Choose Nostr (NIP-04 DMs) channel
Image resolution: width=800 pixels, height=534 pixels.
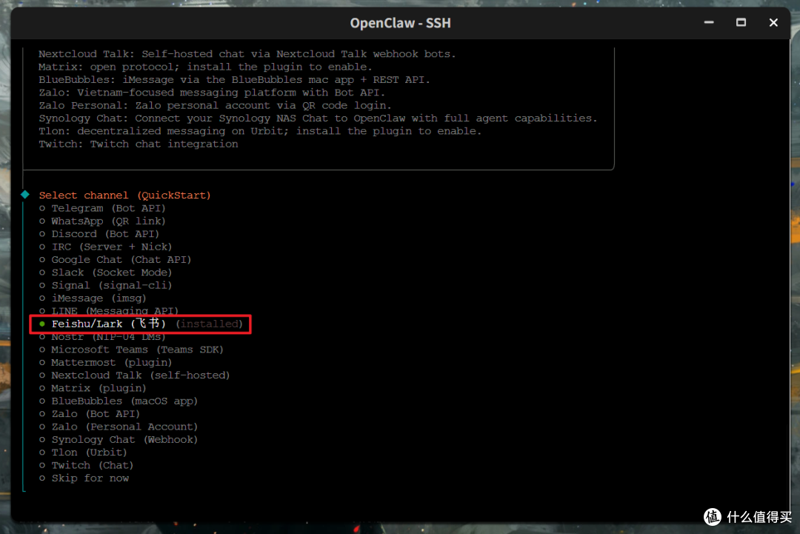(x=102, y=336)
